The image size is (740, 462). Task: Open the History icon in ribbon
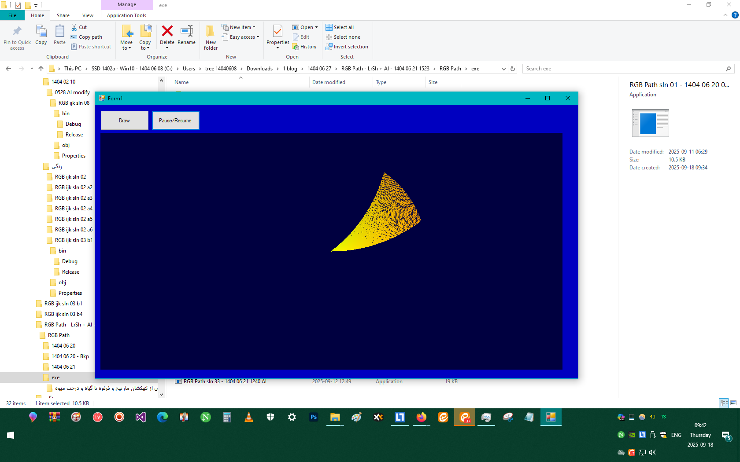[296, 46]
